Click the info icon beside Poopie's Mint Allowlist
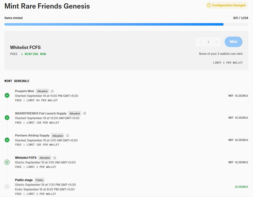This screenshot has height=197, width=253. pyautogui.click(x=52, y=91)
